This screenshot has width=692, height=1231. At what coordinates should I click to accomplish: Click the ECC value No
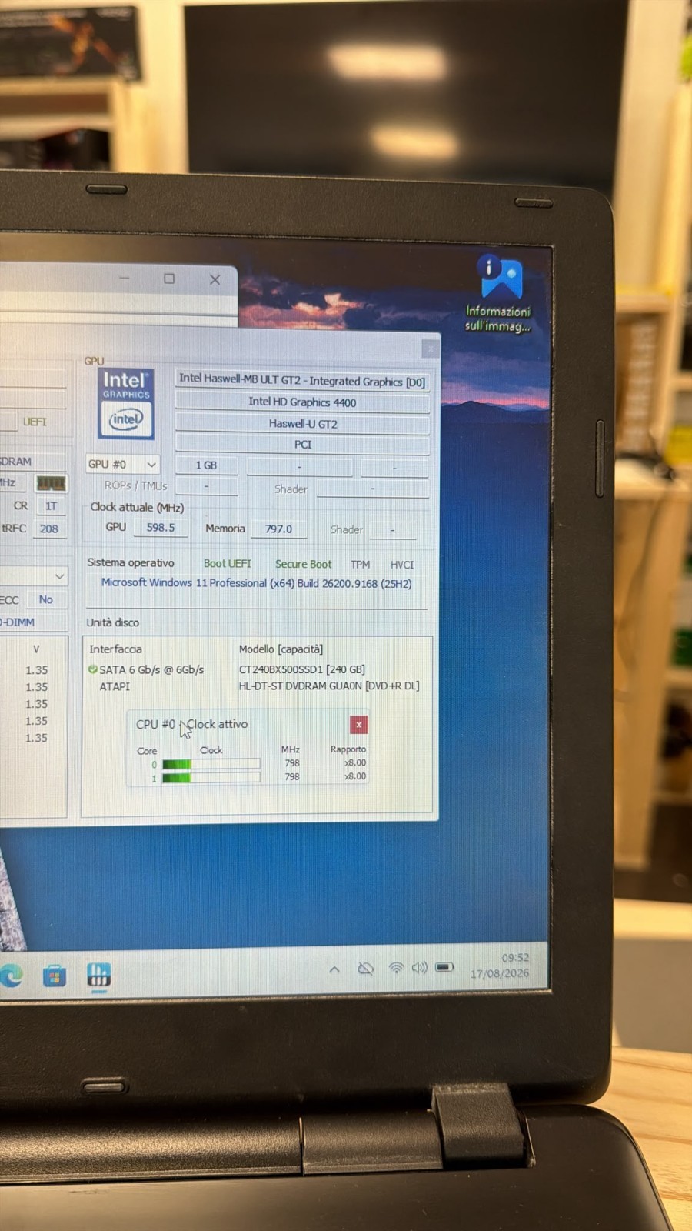click(46, 599)
